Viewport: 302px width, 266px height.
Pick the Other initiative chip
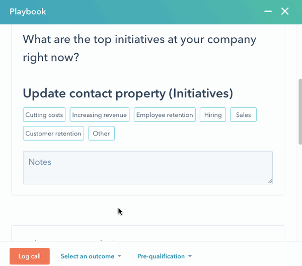[101, 134]
